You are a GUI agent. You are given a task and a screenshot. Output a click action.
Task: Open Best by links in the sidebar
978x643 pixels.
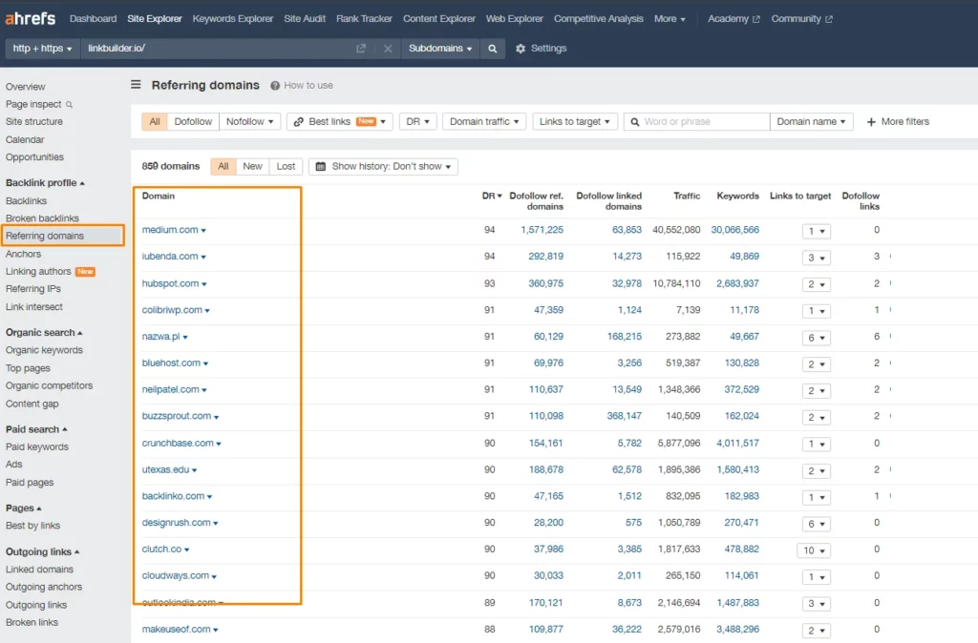pyautogui.click(x=32, y=526)
